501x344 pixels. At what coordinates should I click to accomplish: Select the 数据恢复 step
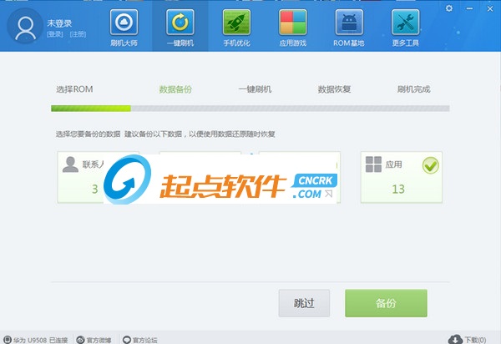pyautogui.click(x=334, y=89)
